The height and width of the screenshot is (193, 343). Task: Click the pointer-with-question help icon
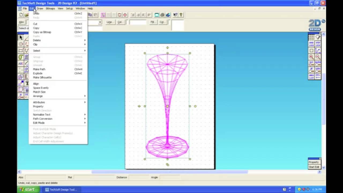[175, 15]
